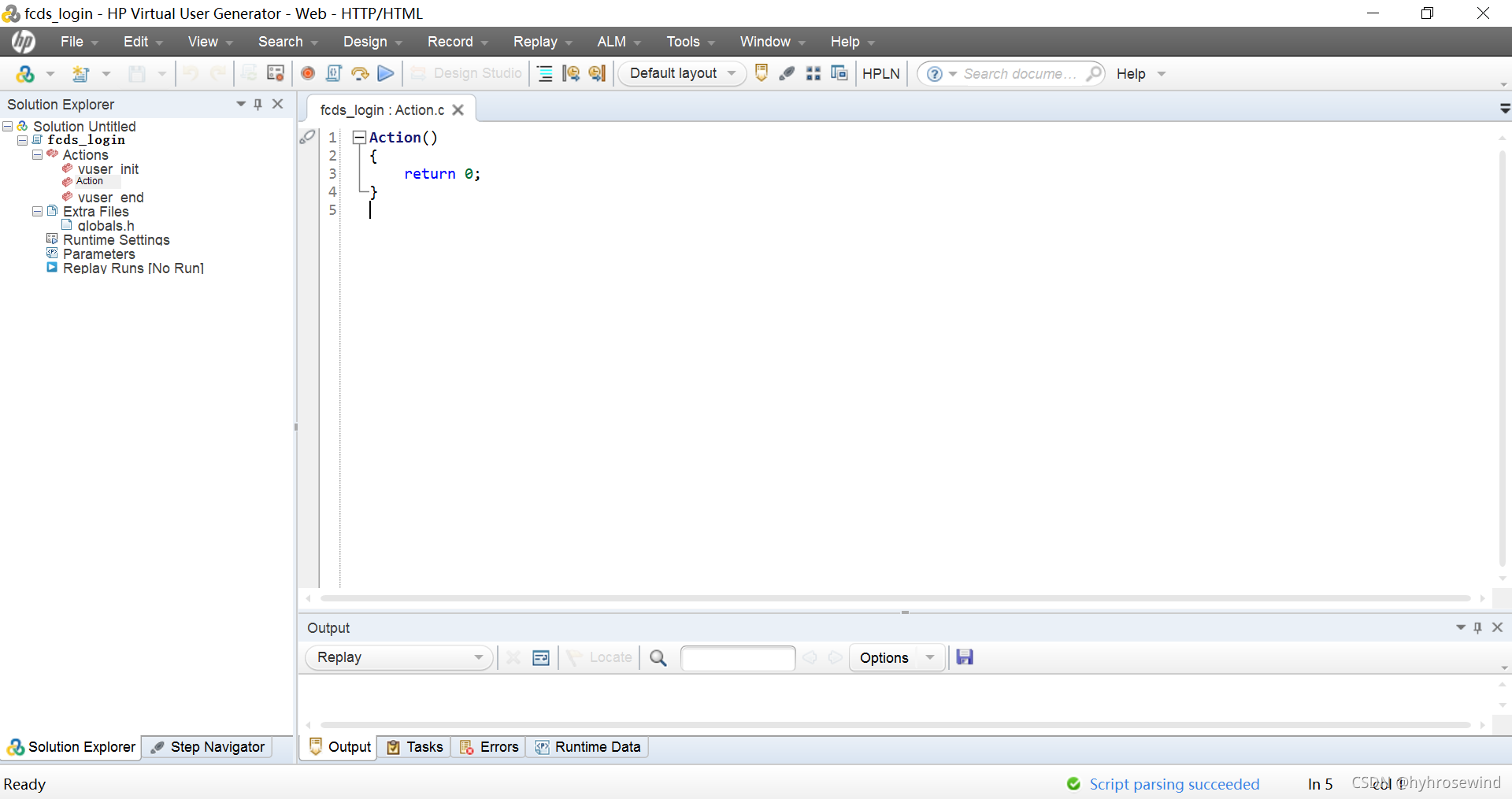The width and height of the screenshot is (1512, 799).
Task: Click the new script icon in toolbar
Action: point(80,73)
